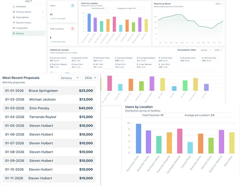Click the Most Recent Proposals heading
This screenshot has height=186, width=240.
tap(21, 78)
